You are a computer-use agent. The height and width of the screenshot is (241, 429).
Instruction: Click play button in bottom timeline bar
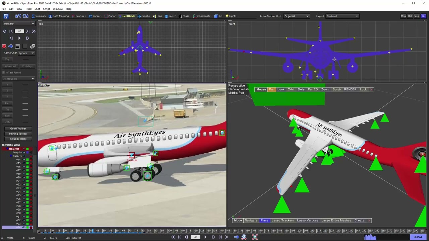click(205, 237)
